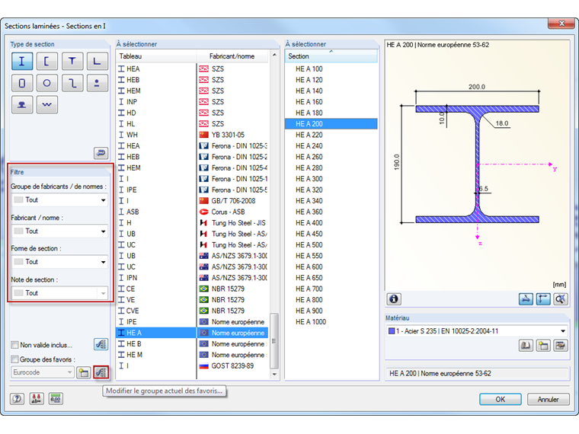Select the 'HD' SZS row
The width and height of the screenshot is (579, 434).
point(193,113)
